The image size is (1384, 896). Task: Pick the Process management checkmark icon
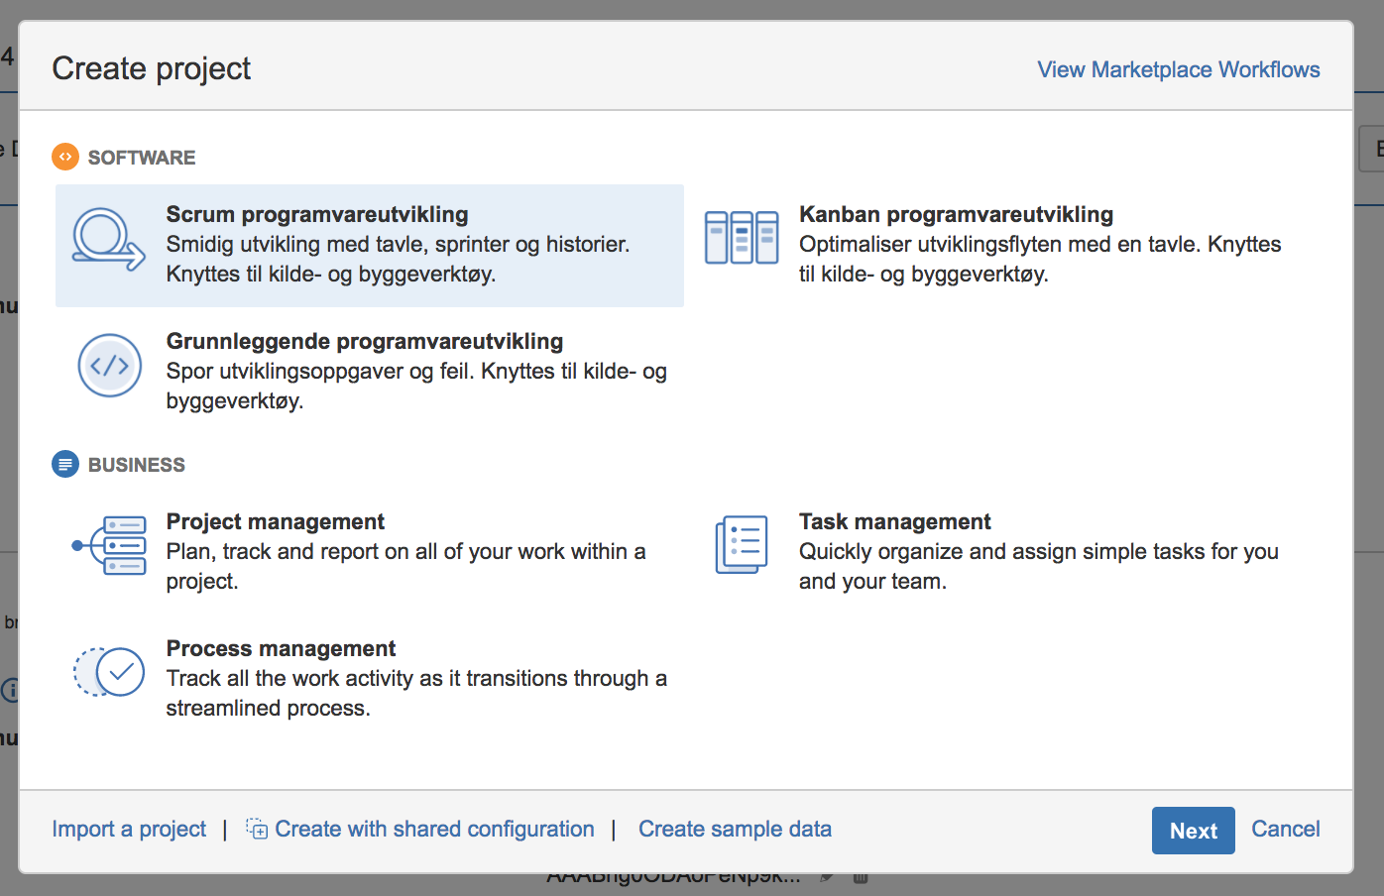point(109,672)
